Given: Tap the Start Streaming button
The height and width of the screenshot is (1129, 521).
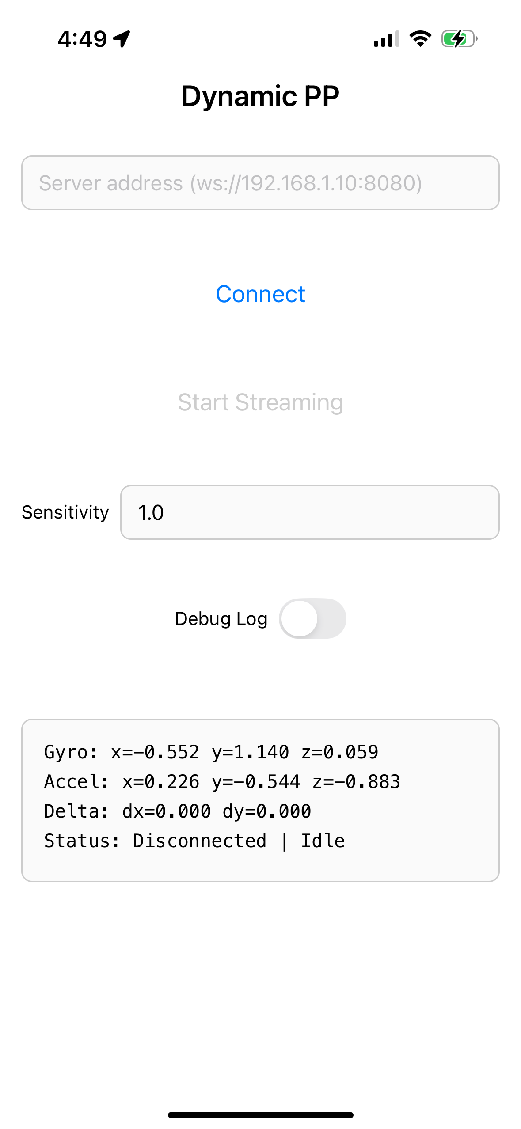Looking at the screenshot, I should pos(260,402).
